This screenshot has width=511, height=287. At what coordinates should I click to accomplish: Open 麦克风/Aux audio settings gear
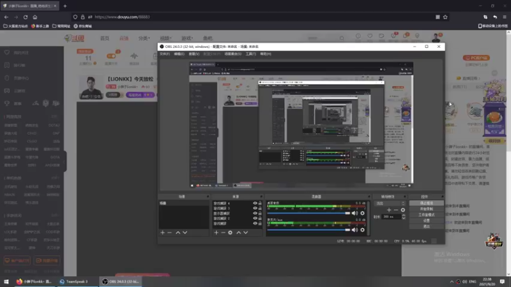click(362, 230)
